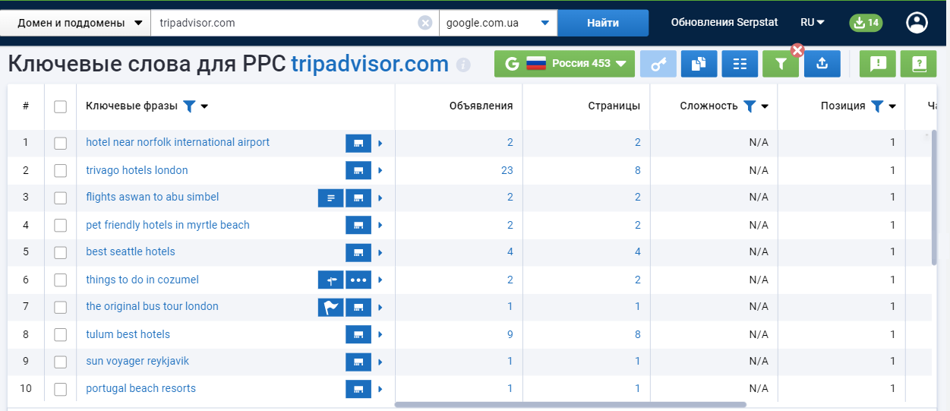Open the Россия 453 database dropdown
950x411 pixels.
pyautogui.click(x=564, y=64)
